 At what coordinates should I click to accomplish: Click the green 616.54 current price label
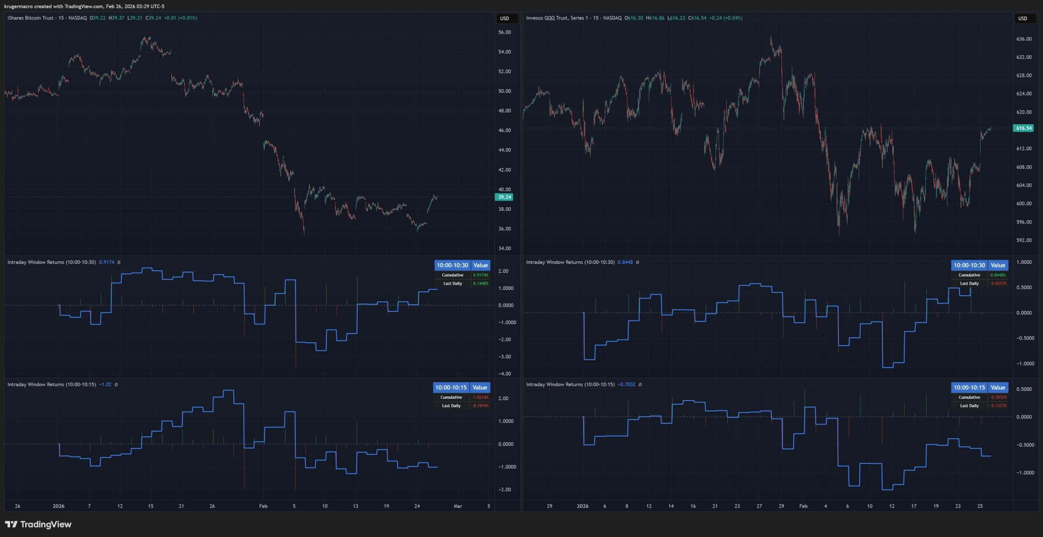click(1023, 128)
